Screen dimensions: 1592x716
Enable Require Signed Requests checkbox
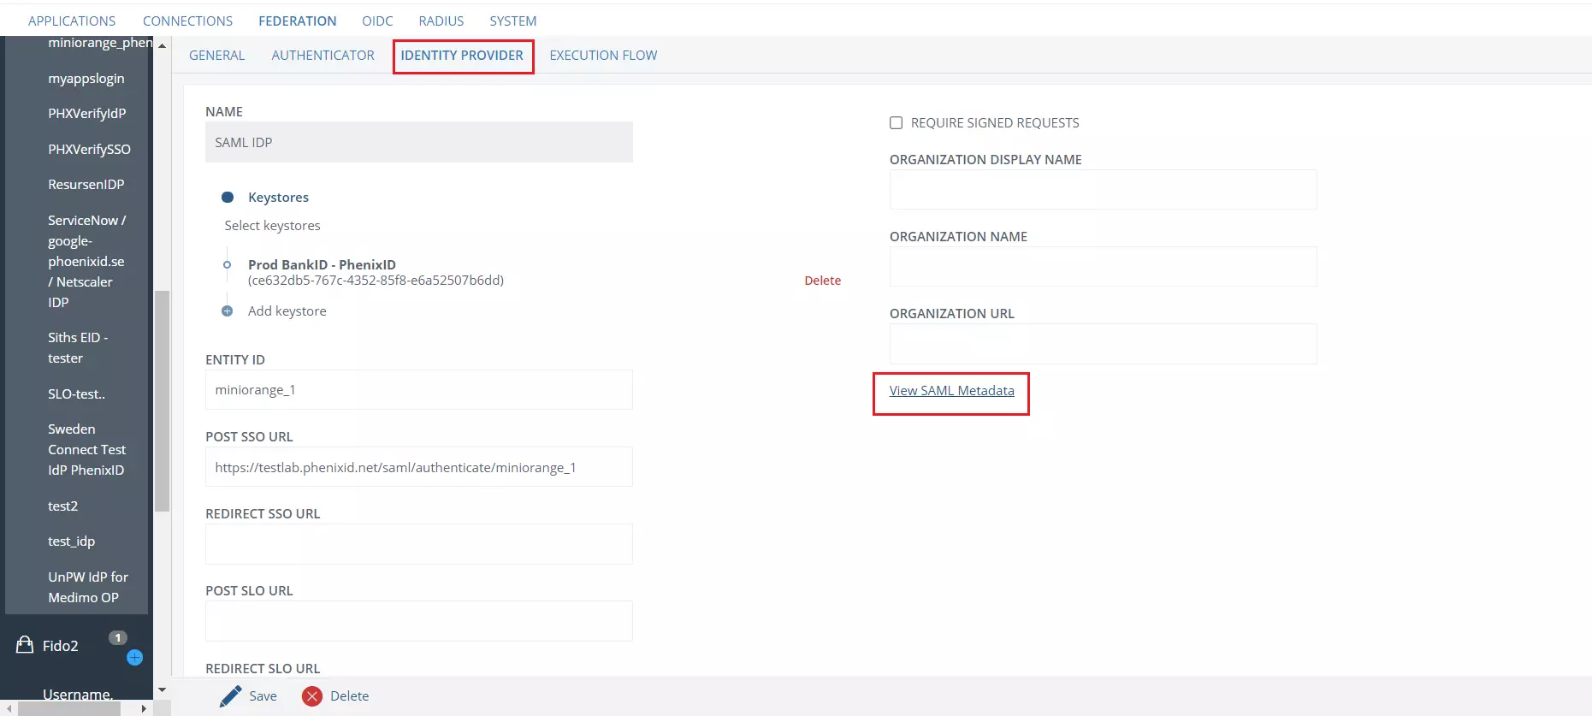tap(896, 123)
